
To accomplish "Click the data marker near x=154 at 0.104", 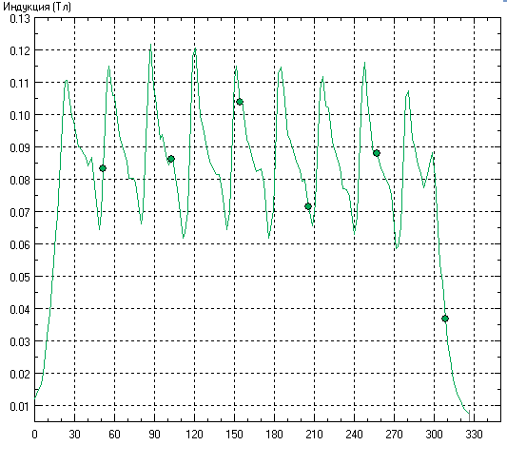I will click(240, 102).
